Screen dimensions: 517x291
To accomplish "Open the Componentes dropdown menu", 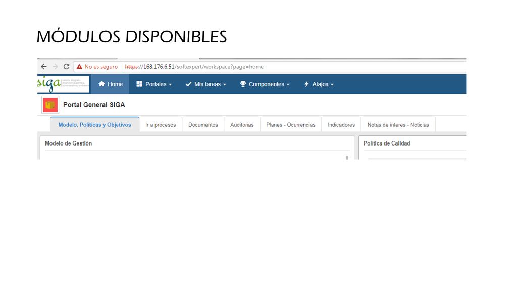I will point(265,84).
